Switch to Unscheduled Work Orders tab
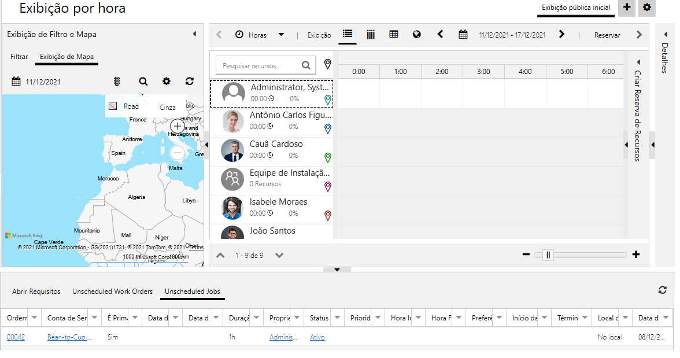This screenshot has height=358, width=680. [112, 291]
